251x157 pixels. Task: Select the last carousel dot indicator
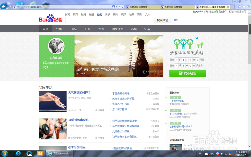pos(155,72)
